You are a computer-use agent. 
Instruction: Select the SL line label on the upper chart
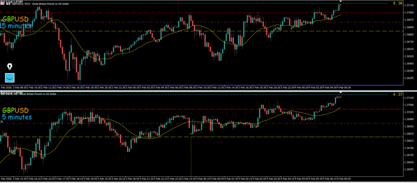[x=2, y=20]
